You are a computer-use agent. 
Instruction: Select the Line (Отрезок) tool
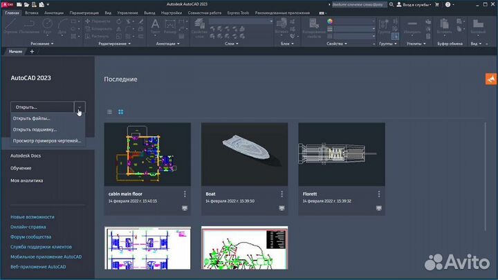coord(10,26)
